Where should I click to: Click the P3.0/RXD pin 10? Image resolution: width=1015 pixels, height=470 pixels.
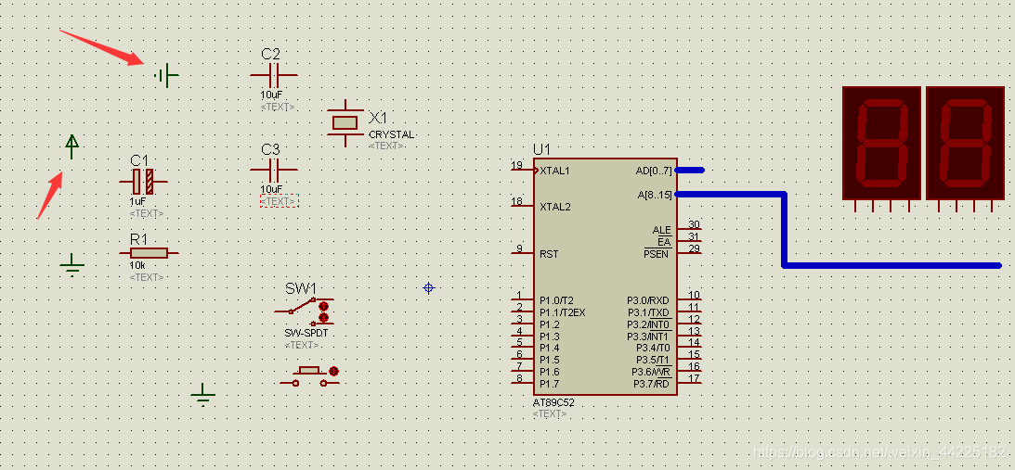pyautogui.click(x=689, y=300)
